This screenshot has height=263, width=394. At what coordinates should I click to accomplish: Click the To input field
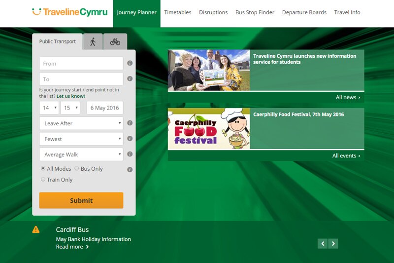(81, 79)
